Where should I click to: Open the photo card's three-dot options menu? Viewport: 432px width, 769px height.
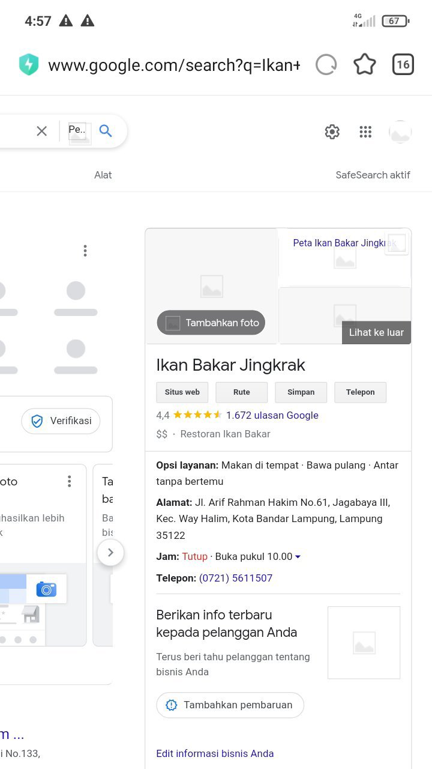70,481
